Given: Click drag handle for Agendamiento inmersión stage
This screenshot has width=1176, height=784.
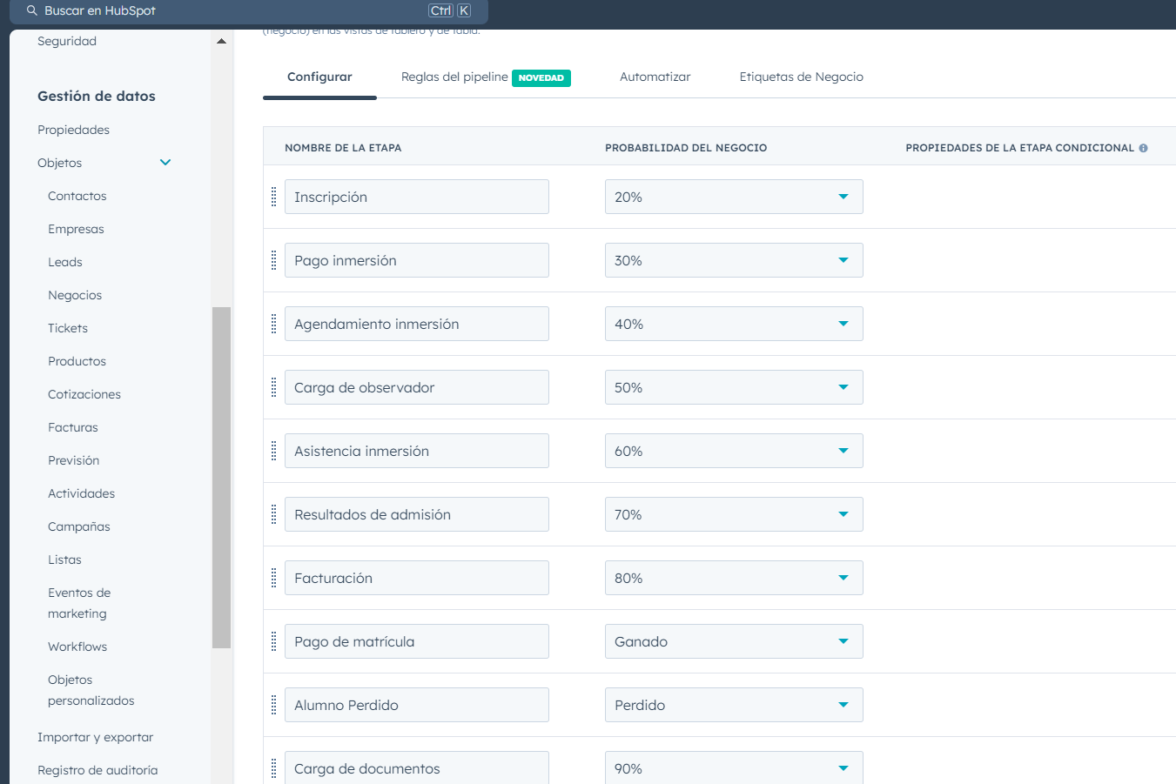Looking at the screenshot, I should pyautogui.click(x=273, y=324).
